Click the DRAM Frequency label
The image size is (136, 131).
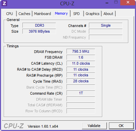48,52
